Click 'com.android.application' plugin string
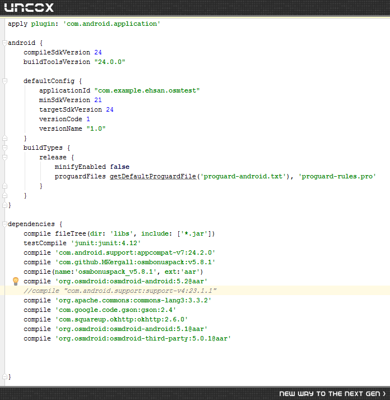 click(112, 24)
